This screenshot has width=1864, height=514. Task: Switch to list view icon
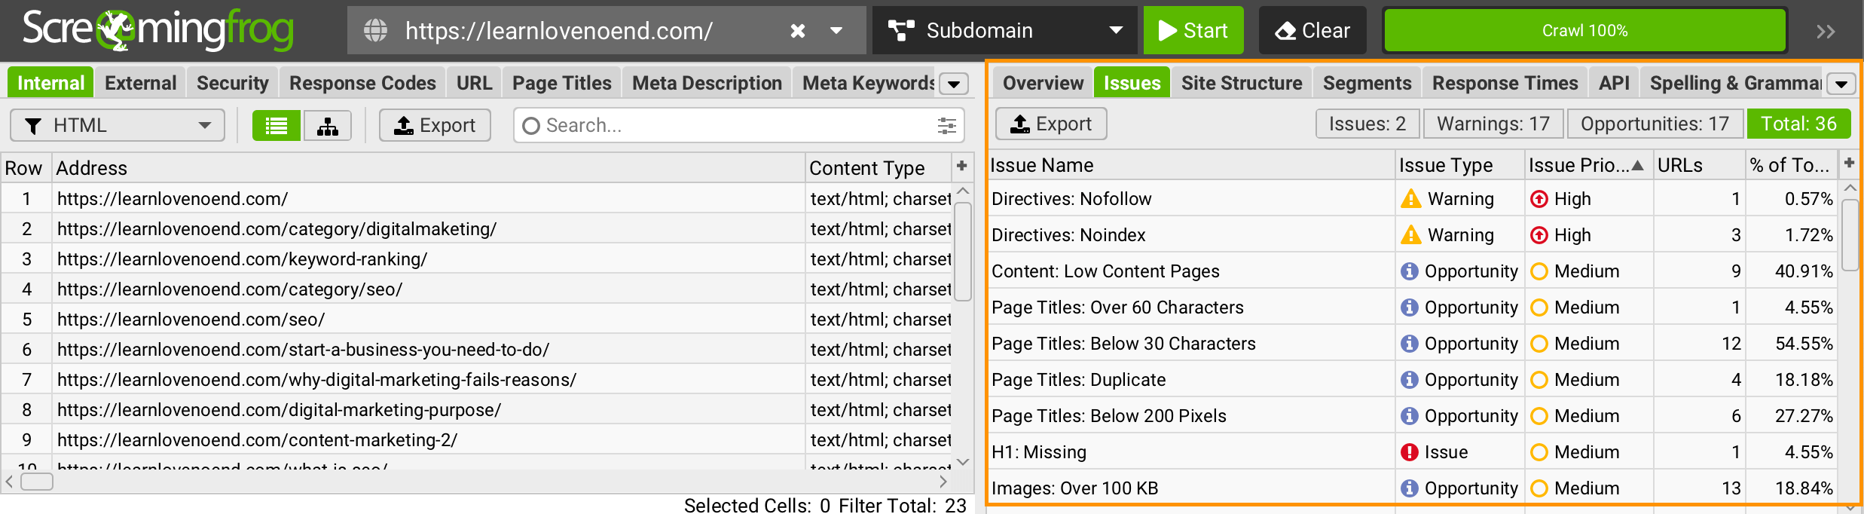click(x=277, y=126)
